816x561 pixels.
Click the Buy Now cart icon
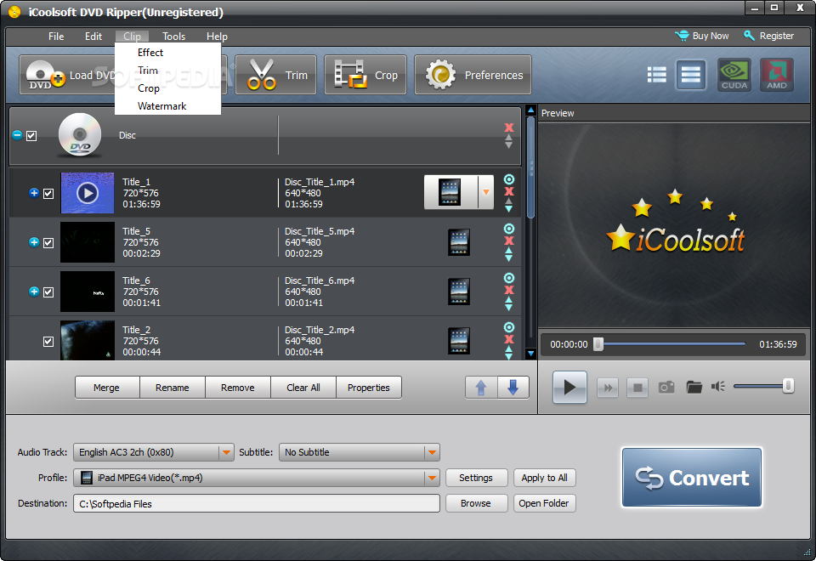point(682,36)
